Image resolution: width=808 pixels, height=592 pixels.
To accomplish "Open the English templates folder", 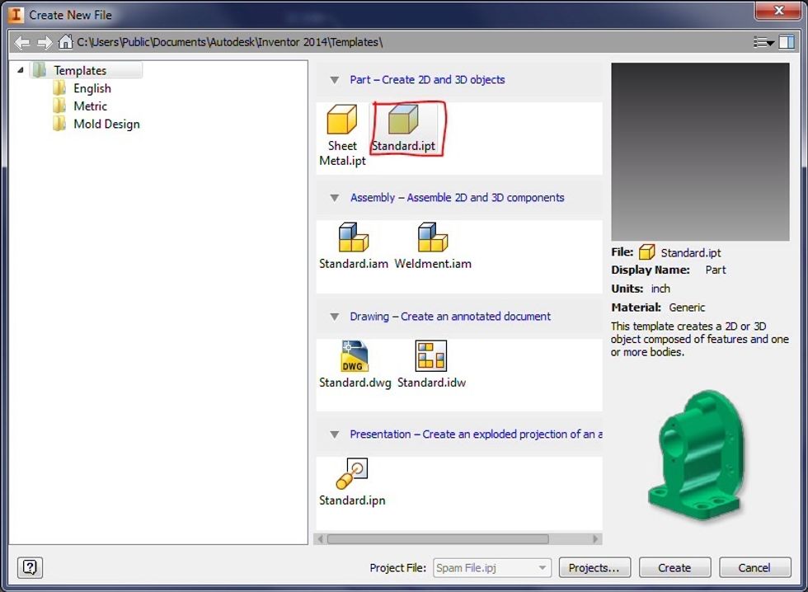I will pyautogui.click(x=92, y=88).
